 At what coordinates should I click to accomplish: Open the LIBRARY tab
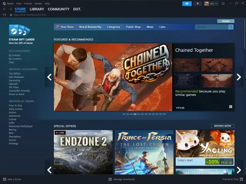coord(37,9)
